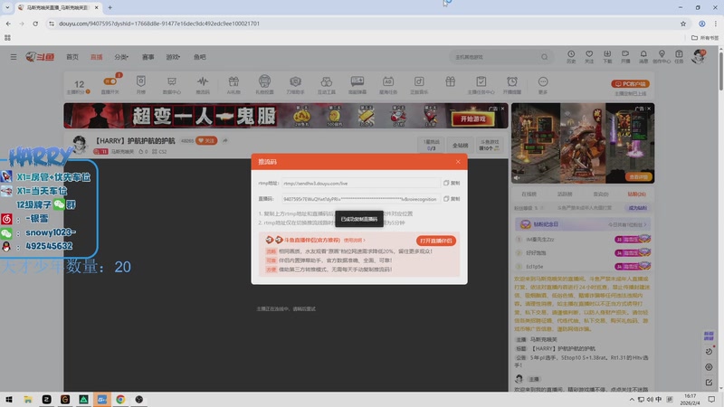Switch to the 钻粉(26) tab
Image resolution: width=724 pixels, height=407 pixels.
point(637,194)
